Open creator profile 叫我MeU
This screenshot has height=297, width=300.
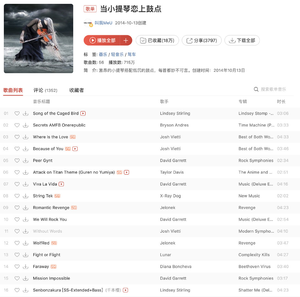pyautogui.click(x=103, y=23)
